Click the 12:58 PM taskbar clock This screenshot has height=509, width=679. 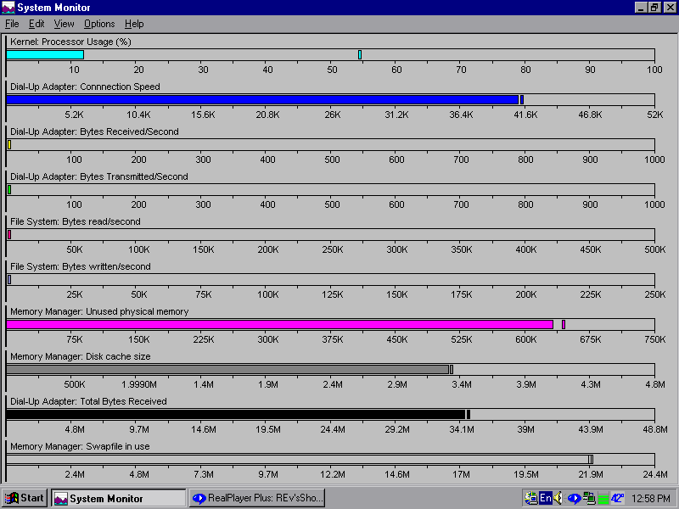(x=652, y=498)
